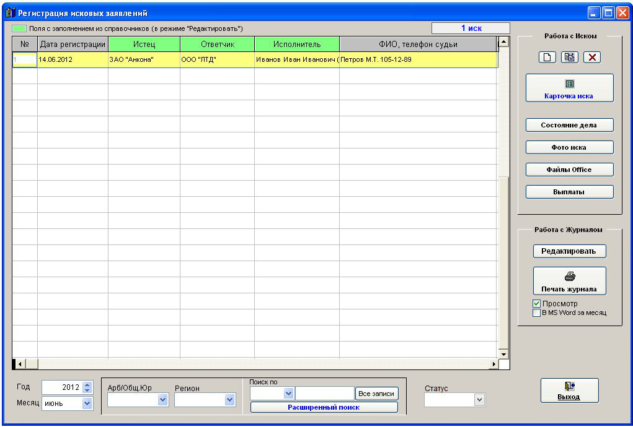Click the Ответчик column header
Image resolution: width=633 pixels, height=427 pixels.
pyautogui.click(x=218, y=45)
